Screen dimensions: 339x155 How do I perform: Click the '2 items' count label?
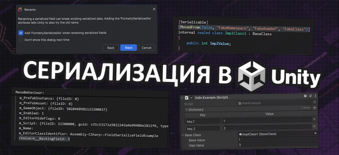pos(305,107)
